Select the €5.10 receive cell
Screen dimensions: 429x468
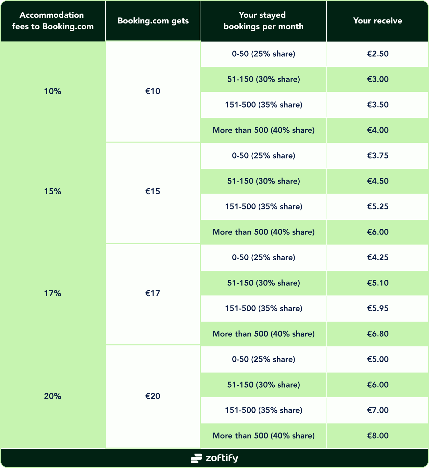click(x=378, y=283)
